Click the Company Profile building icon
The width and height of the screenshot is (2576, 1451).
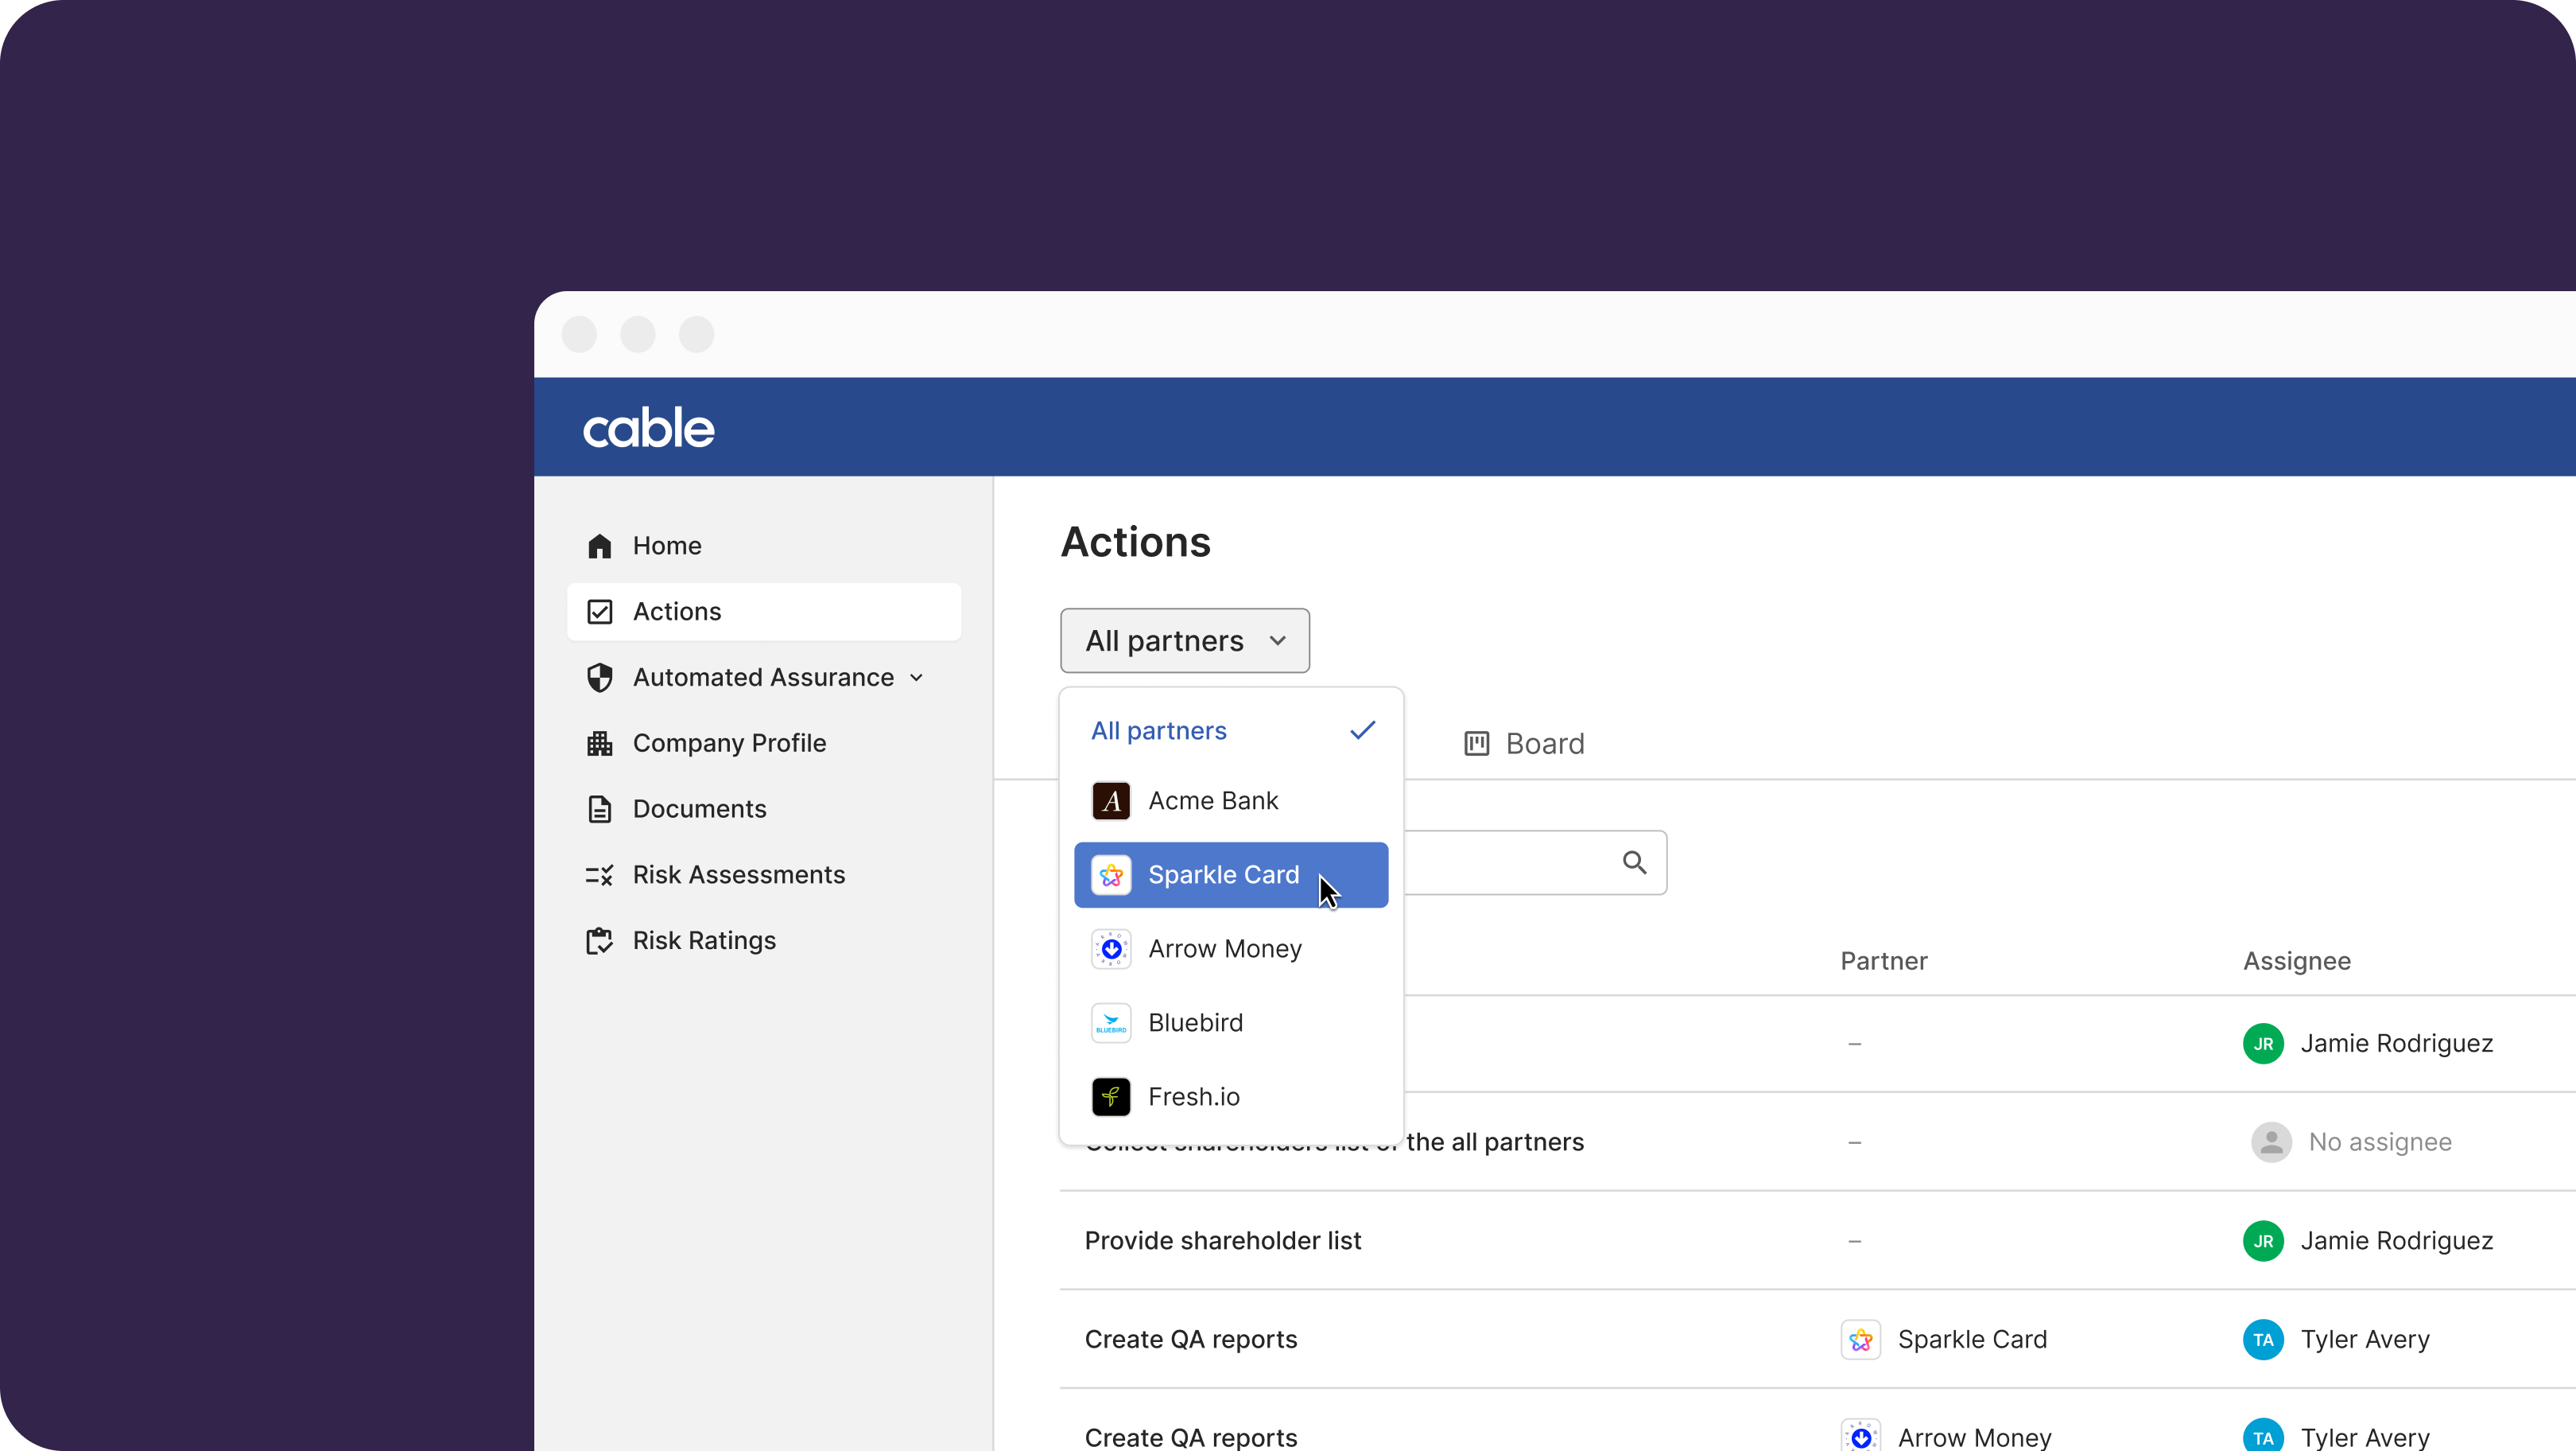click(x=599, y=744)
